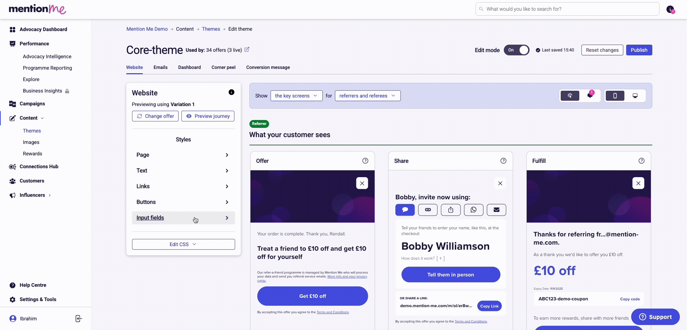The height and width of the screenshot is (330, 687).
Task: Click the Fulfill card help icon
Action: coord(642,161)
